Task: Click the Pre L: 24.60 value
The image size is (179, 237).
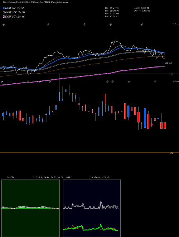Action: point(112,14)
